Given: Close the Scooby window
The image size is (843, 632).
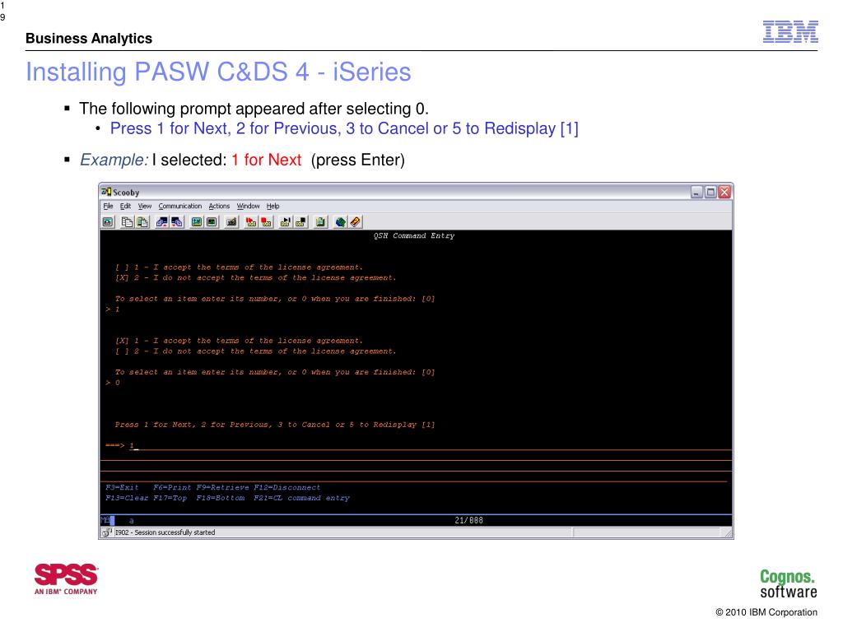Looking at the screenshot, I should tap(724, 192).
